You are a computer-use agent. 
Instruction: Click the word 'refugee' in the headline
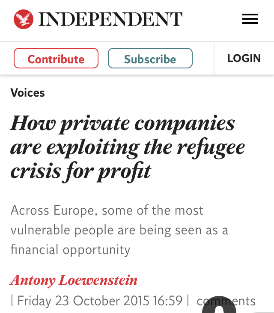coord(211,148)
